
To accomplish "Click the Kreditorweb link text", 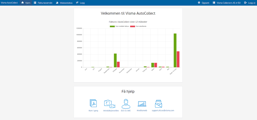I will pos(142,111).
